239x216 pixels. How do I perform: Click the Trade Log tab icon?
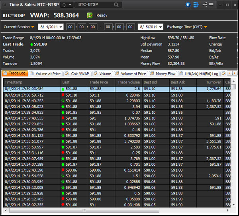[5, 73]
